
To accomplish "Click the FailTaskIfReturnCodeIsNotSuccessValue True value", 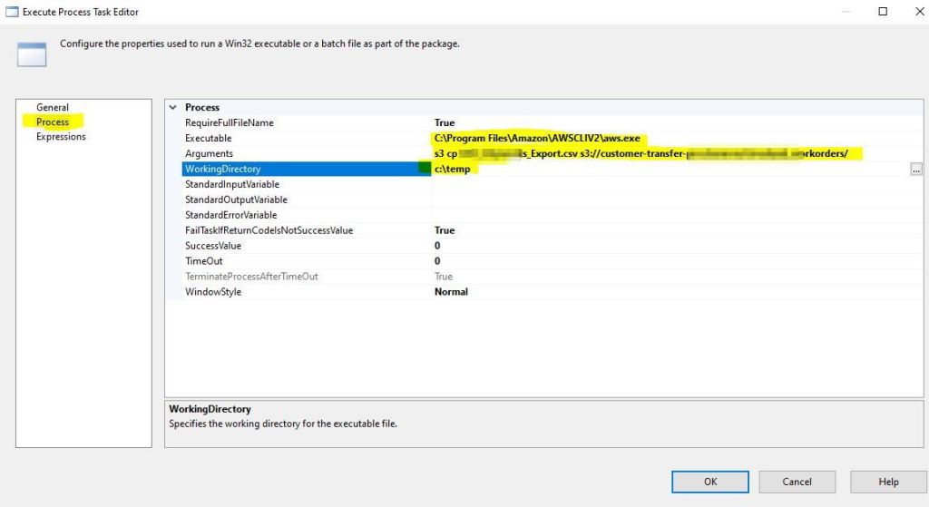I will point(445,230).
